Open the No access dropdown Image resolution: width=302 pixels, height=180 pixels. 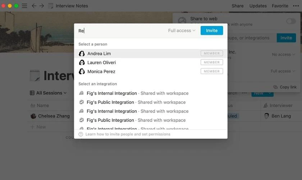pyautogui.click(x=283, y=55)
